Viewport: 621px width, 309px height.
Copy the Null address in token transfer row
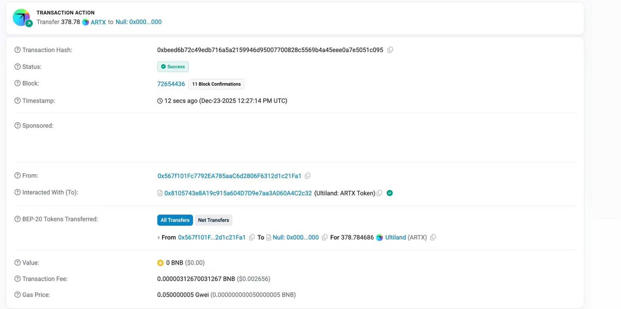(x=324, y=237)
